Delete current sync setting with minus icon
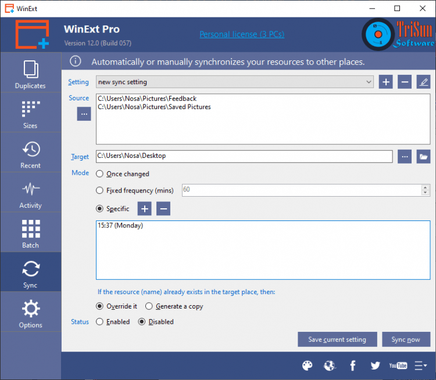Image resolution: width=436 pixels, height=380 pixels. [405, 82]
